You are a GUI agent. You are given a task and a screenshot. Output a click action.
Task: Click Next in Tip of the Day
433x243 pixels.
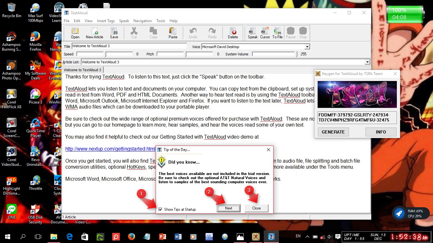(229, 208)
